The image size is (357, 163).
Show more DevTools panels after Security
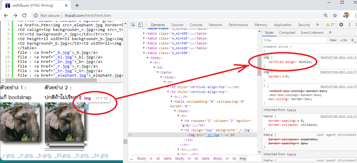[317, 25]
